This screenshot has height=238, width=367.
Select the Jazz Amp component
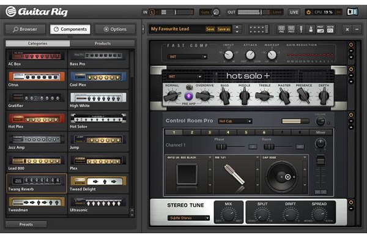coord(37,142)
